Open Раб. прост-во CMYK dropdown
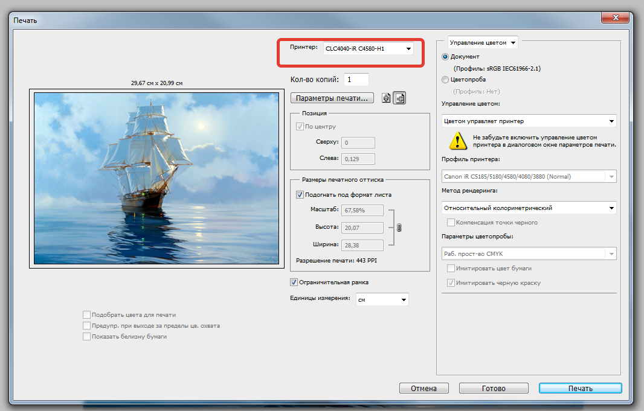Viewport: 644px width, 411px height. pyautogui.click(x=529, y=254)
